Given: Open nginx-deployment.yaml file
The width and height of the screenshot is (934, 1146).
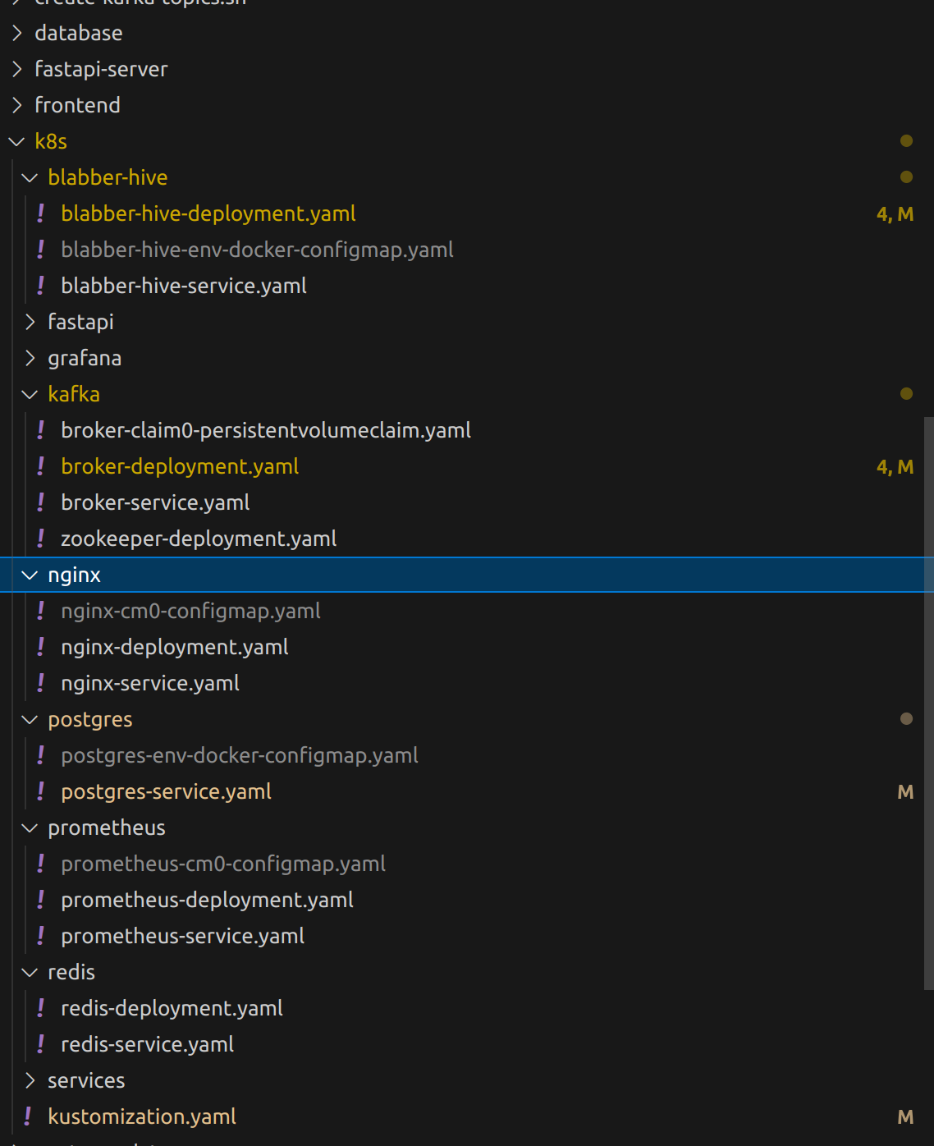Looking at the screenshot, I should coord(175,647).
